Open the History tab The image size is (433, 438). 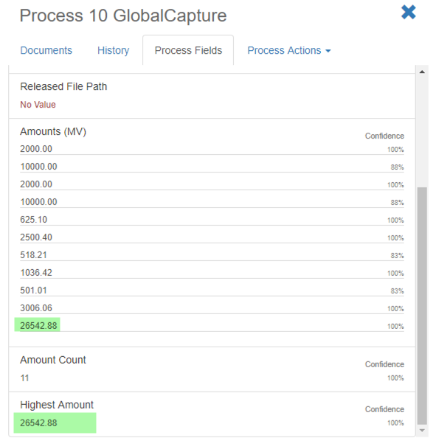113,50
